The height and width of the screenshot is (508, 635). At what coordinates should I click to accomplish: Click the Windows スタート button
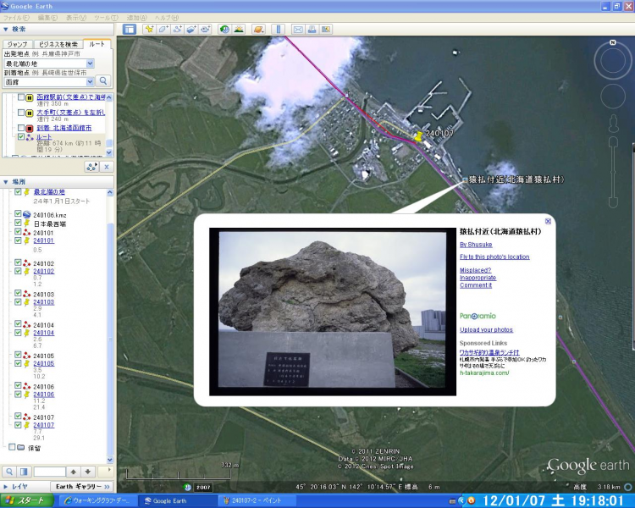[27, 500]
